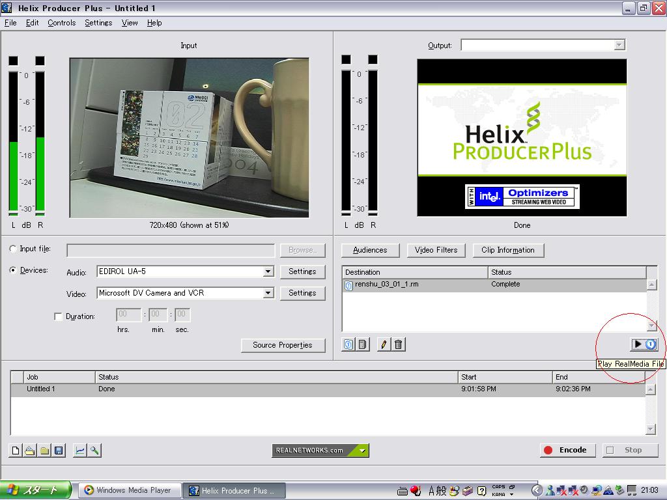This screenshot has height=500, width=667.
Task: Click the Destination column header
Action: (415, 272)
